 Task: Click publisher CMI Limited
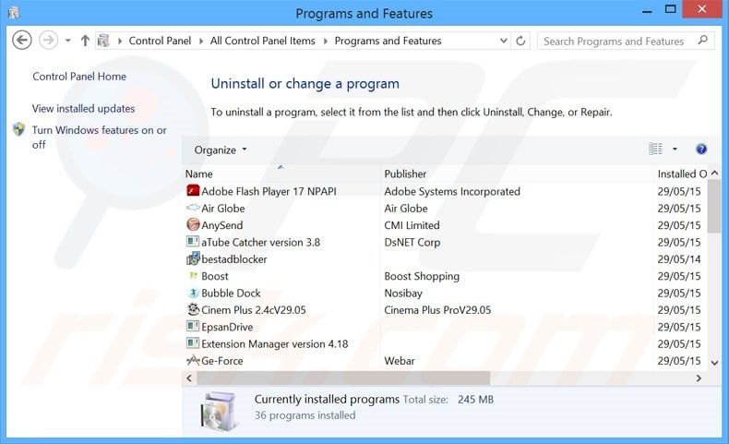pyautogui.click(x=412, y=225)
